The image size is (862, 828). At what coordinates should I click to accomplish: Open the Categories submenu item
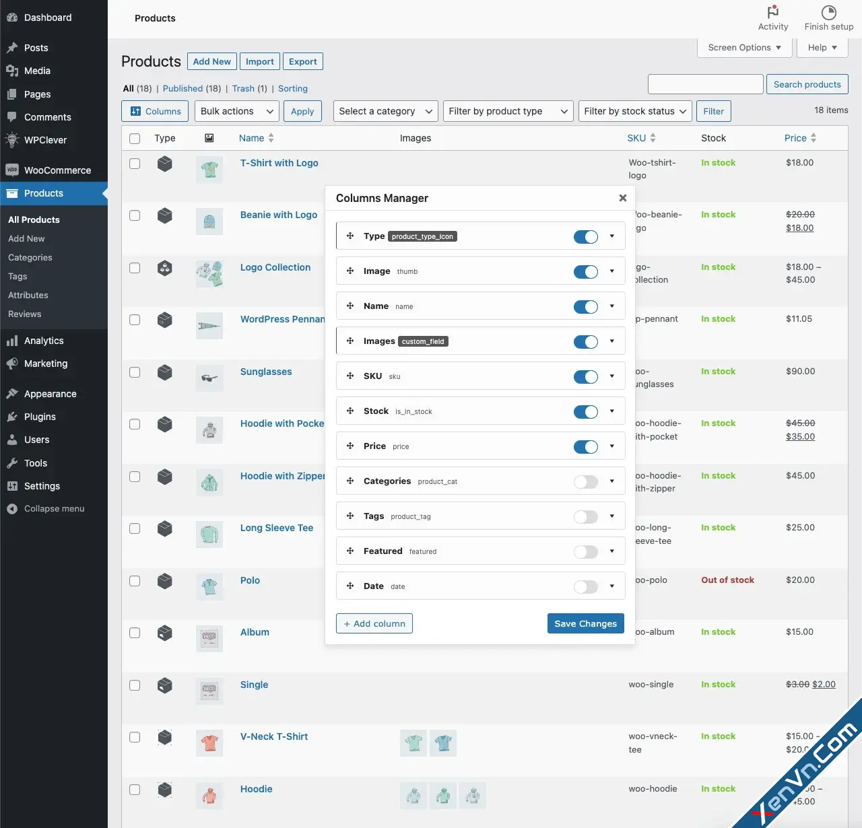click(30, 257)
